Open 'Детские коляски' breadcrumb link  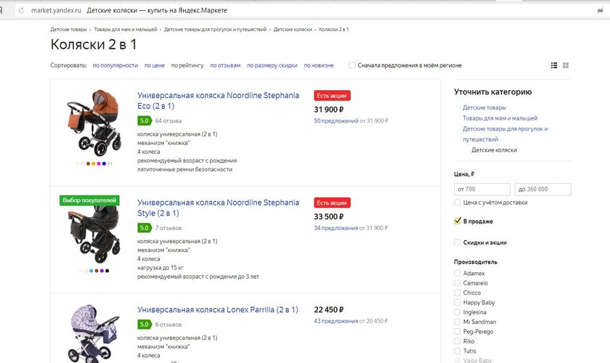click(x=293, y=30)
